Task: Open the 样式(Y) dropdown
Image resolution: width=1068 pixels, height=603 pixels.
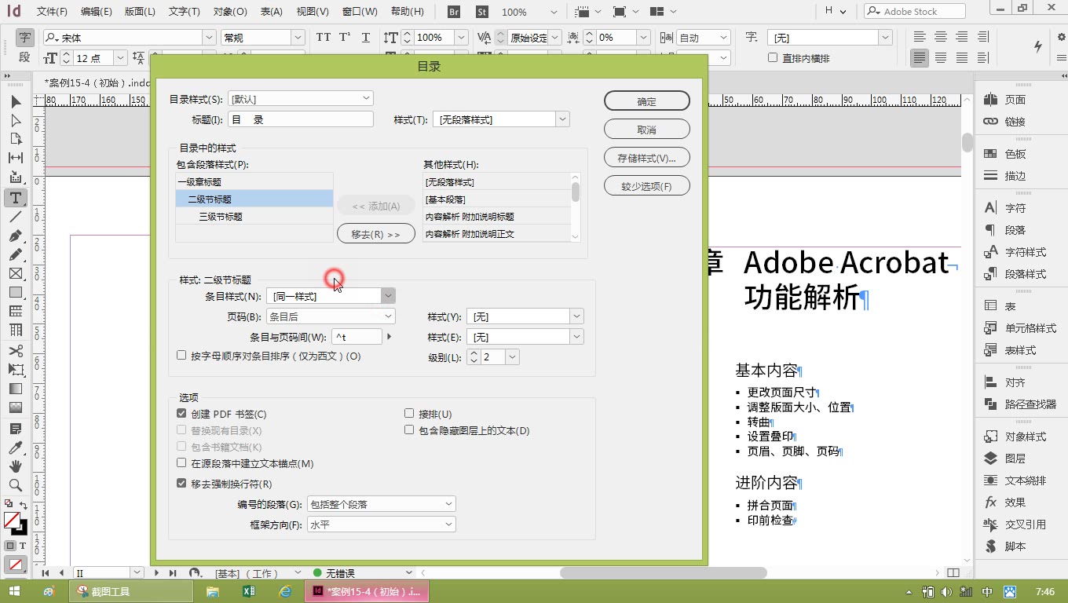Action: (525, 316)
